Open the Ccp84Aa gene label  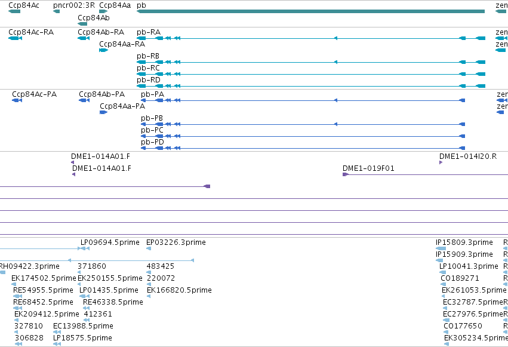point(115,5)
